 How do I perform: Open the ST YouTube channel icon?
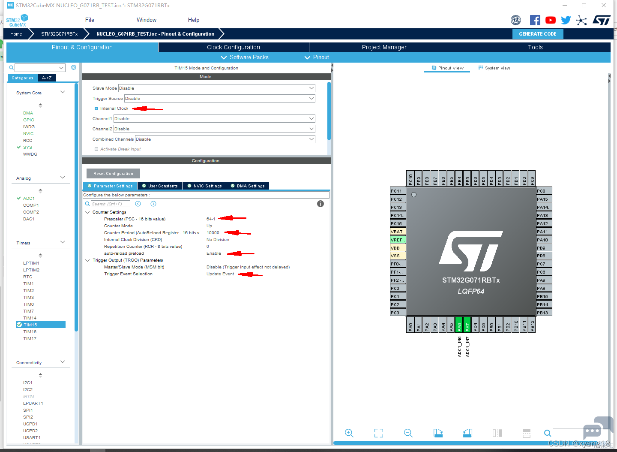[x=551, y=20]
